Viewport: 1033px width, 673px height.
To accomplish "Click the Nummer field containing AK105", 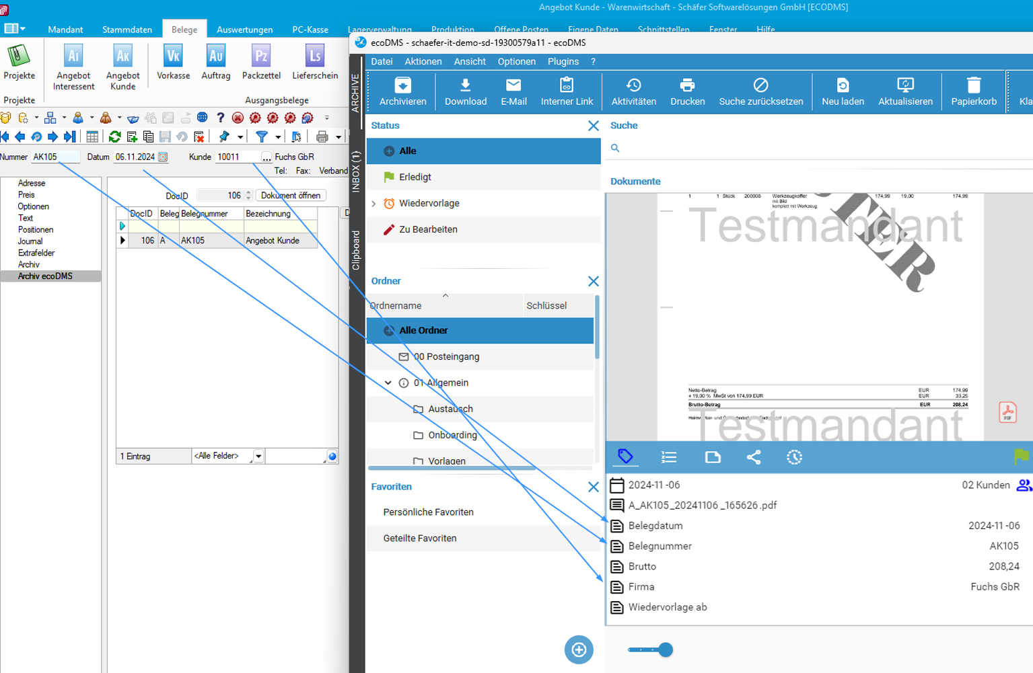I will (x=55, y=157).
